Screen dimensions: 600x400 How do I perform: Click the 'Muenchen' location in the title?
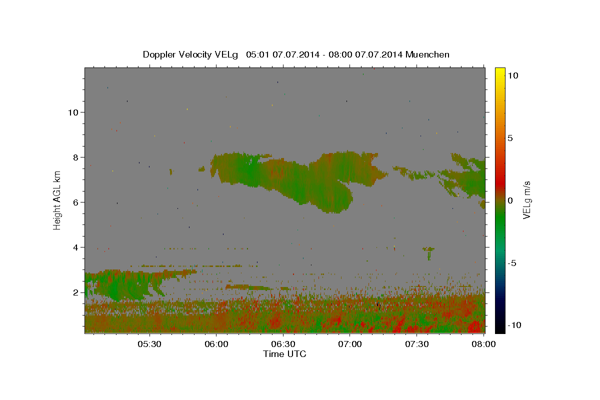pyautogui.click(x=427, y=54)
